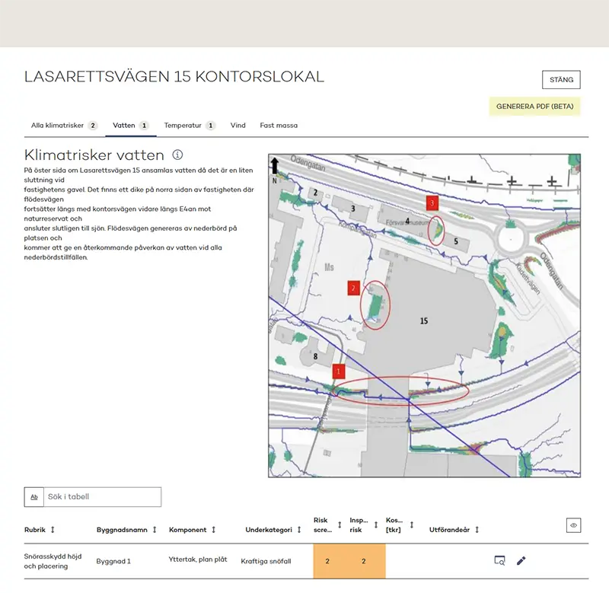Sort table by Komponent column arrows
This screenshot has width=609, height=593.
point(214,529)
